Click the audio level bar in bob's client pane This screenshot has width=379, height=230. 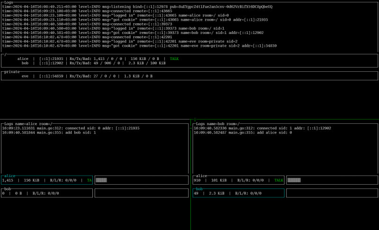pos(294,180)
